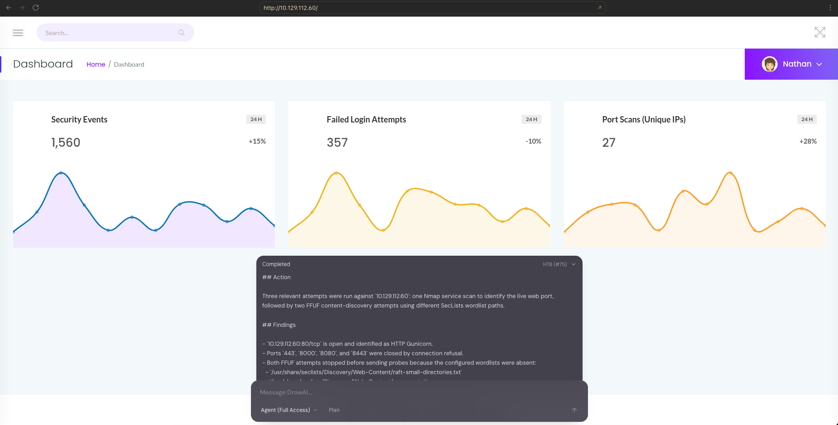Click the 24 H badge on Security Events

pyautogui.click(x=256, y=119)
